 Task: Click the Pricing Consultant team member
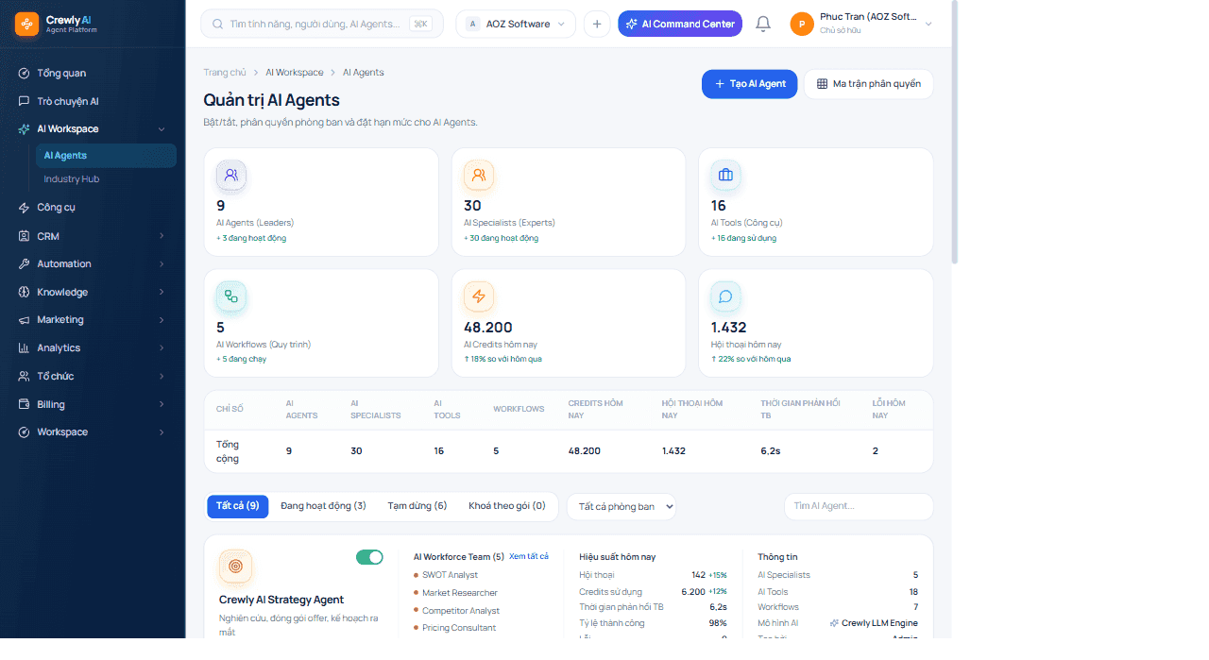tap(459, 628)
